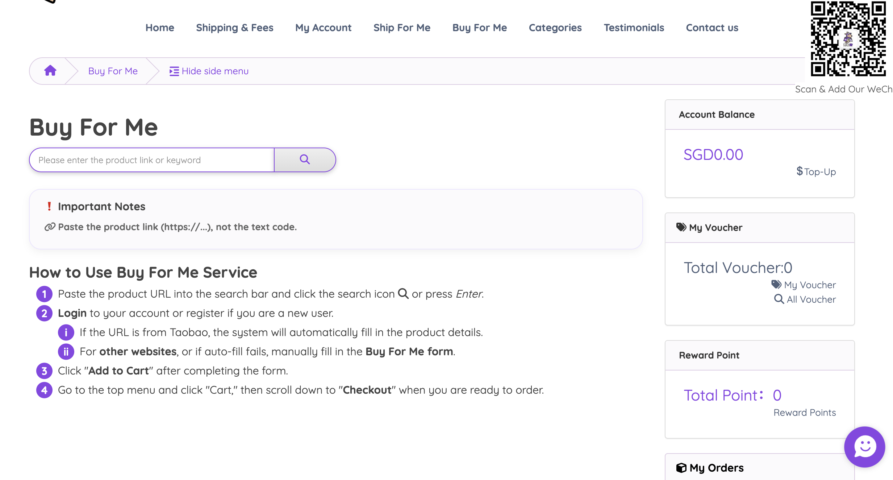Go to Home in the navigation
This screenshot has height=480, width=893.
[160, 28]
